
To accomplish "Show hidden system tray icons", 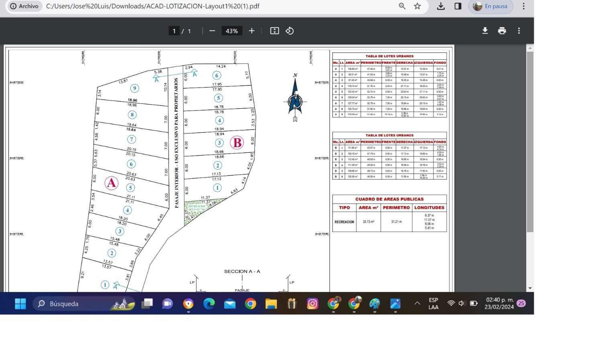I will pos(417,304).
